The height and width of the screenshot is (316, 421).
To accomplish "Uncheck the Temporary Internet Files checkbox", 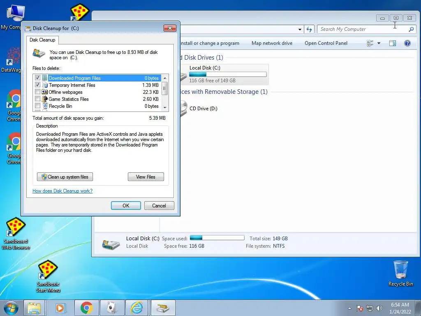I will [x=37, y=85].
